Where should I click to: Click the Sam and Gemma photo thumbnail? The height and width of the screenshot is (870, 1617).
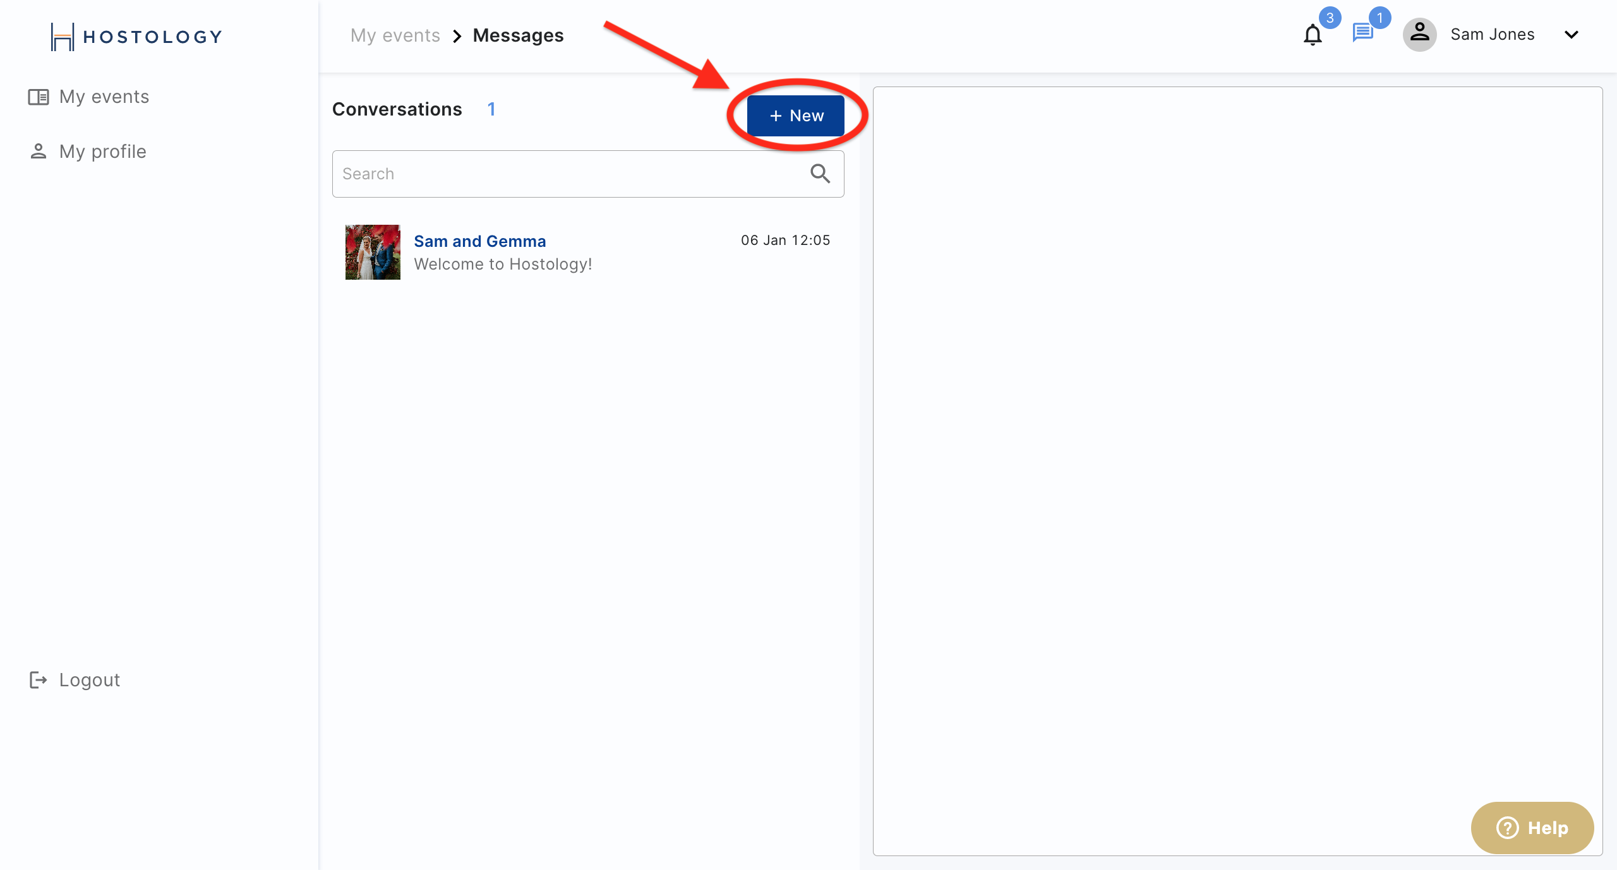point(373,252)
